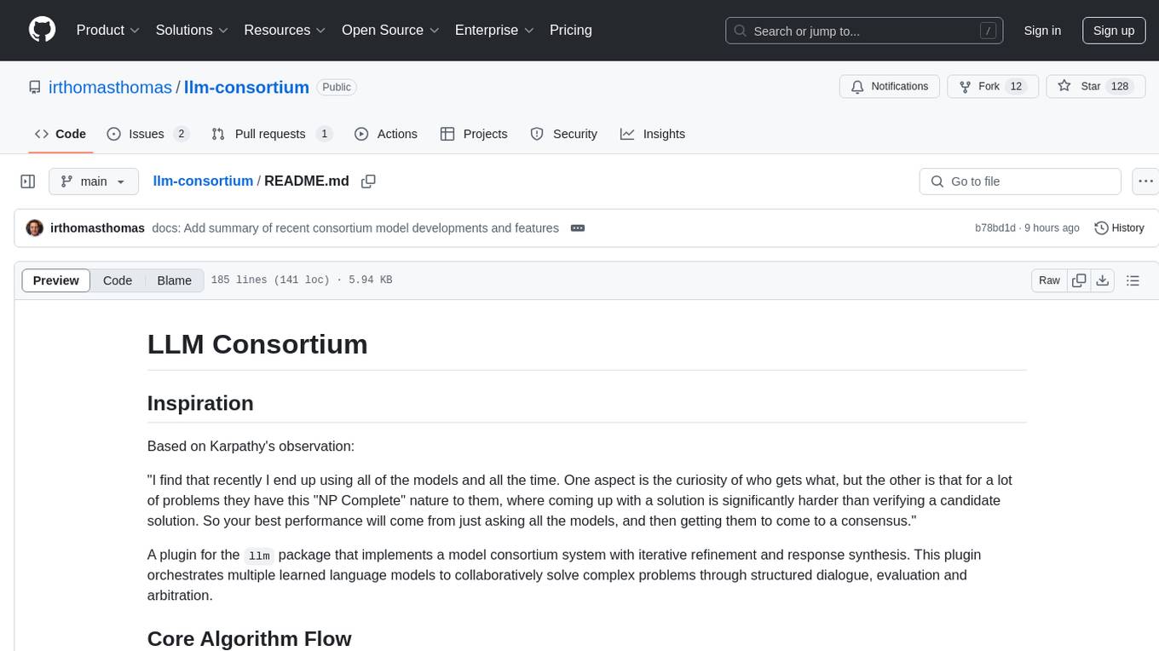Open the latest commit message link
The height and width of the screenshot is (651, 1159).
pos(355,228)
